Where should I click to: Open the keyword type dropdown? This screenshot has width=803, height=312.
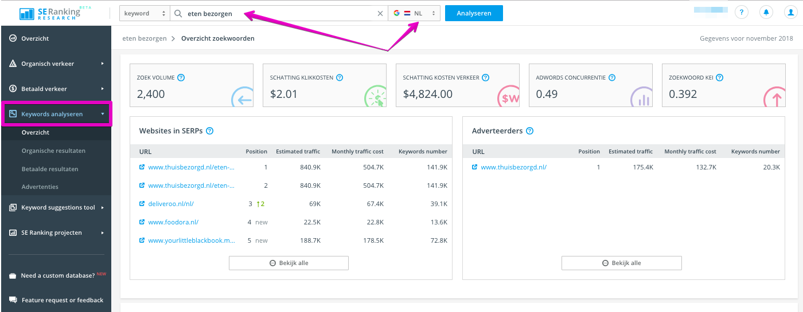click(x=145, y=13)
